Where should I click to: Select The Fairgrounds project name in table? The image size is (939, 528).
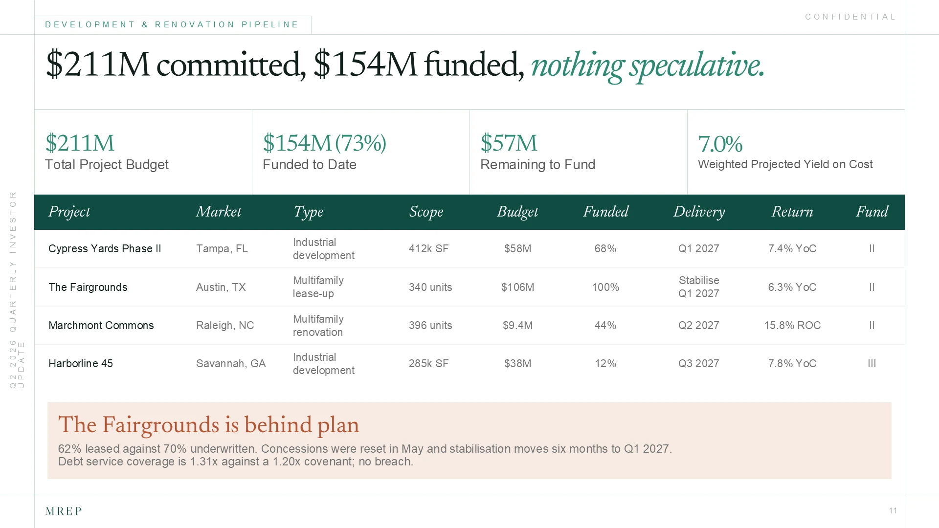88,287
